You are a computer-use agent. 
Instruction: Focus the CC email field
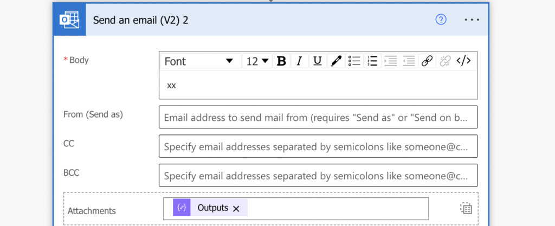point(318,146)
